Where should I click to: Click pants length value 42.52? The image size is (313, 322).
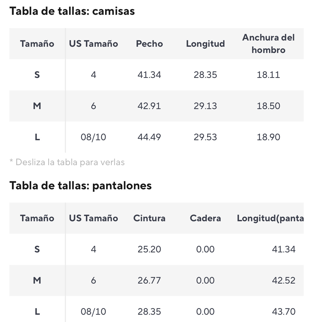pos(284,280)
